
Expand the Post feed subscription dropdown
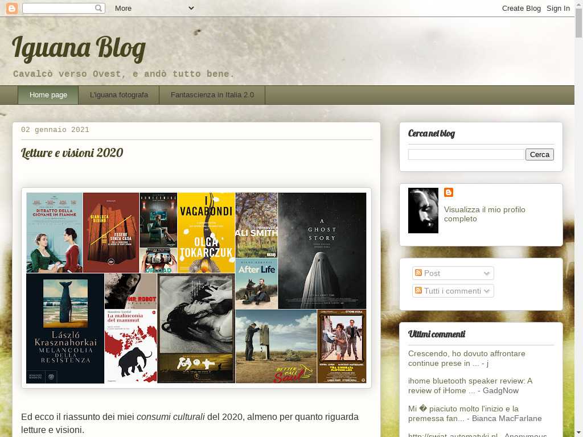click(x=486, y=274)
